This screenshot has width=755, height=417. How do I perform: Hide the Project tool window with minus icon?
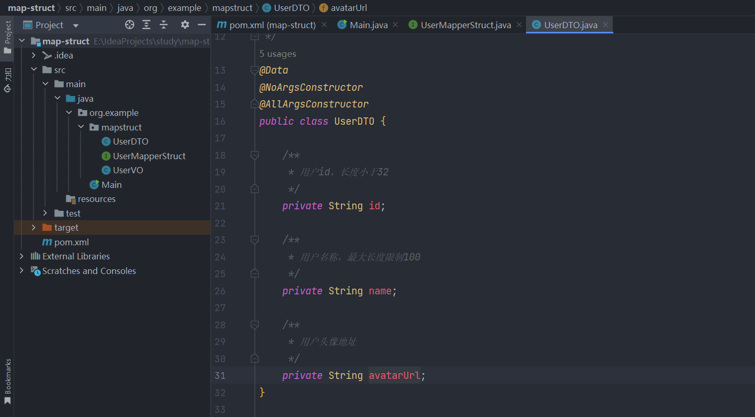[x=201, y=25]
